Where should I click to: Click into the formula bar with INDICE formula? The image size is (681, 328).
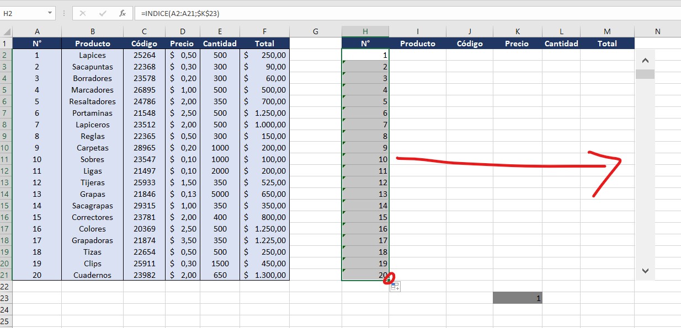coord(386,13)
